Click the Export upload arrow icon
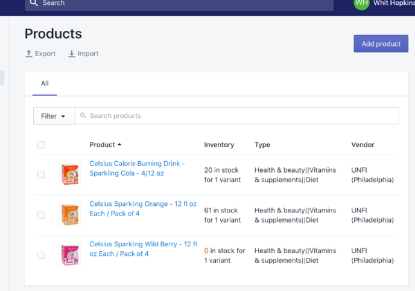This screenshot has width=415, height=291. click(28, 54)
